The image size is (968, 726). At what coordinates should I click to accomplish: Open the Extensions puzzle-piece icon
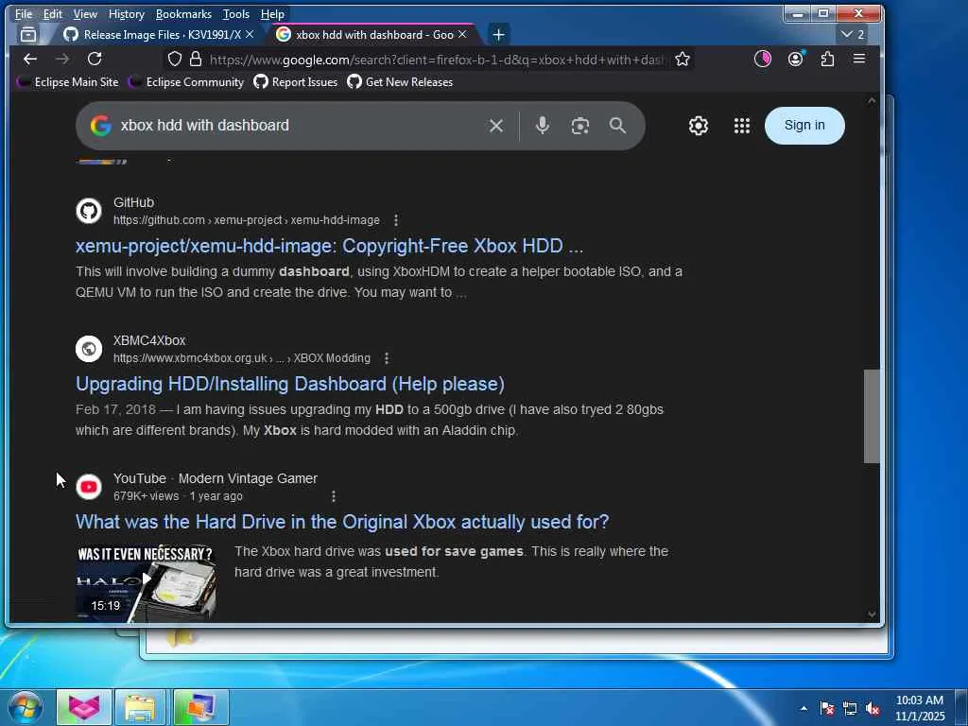click(x=827, y=59)
